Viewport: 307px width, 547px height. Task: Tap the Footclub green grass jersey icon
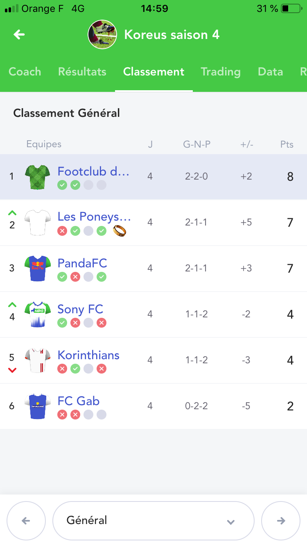pyautogui.click(x=38, y=177)
